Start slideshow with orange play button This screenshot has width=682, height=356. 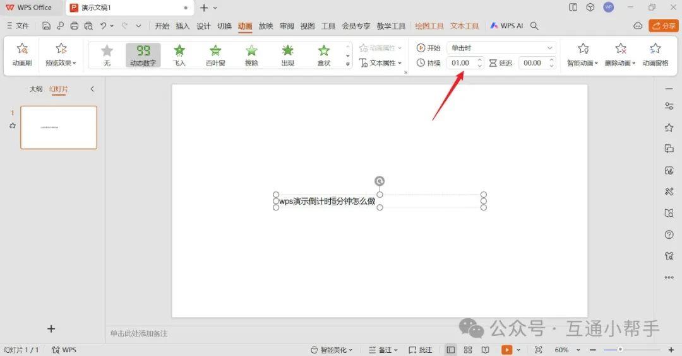[x=506, y=350]
